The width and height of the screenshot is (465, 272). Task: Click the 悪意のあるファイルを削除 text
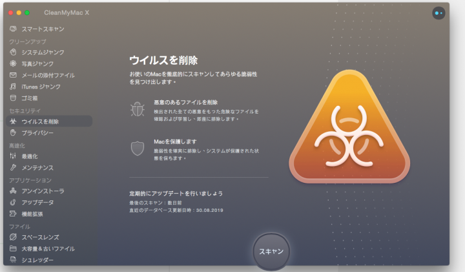[x=185, y=102]
